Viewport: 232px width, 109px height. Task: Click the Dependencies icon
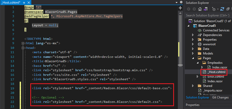200,35
